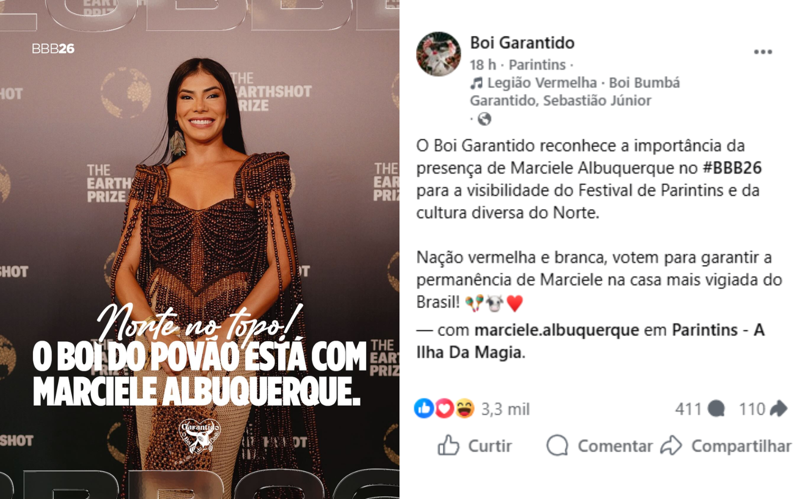Open the three-dot post options menu
This screenshot has height=499, width=799.
pos(763,52)
